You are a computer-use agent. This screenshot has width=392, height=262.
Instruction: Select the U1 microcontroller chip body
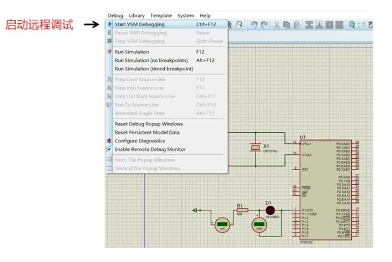click(326, 189)
